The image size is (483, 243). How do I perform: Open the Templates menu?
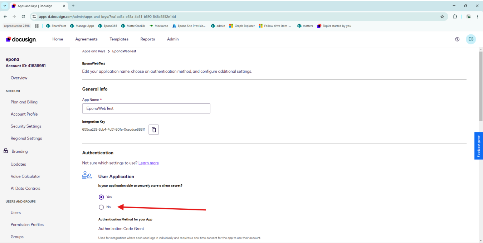pos(119,39)
